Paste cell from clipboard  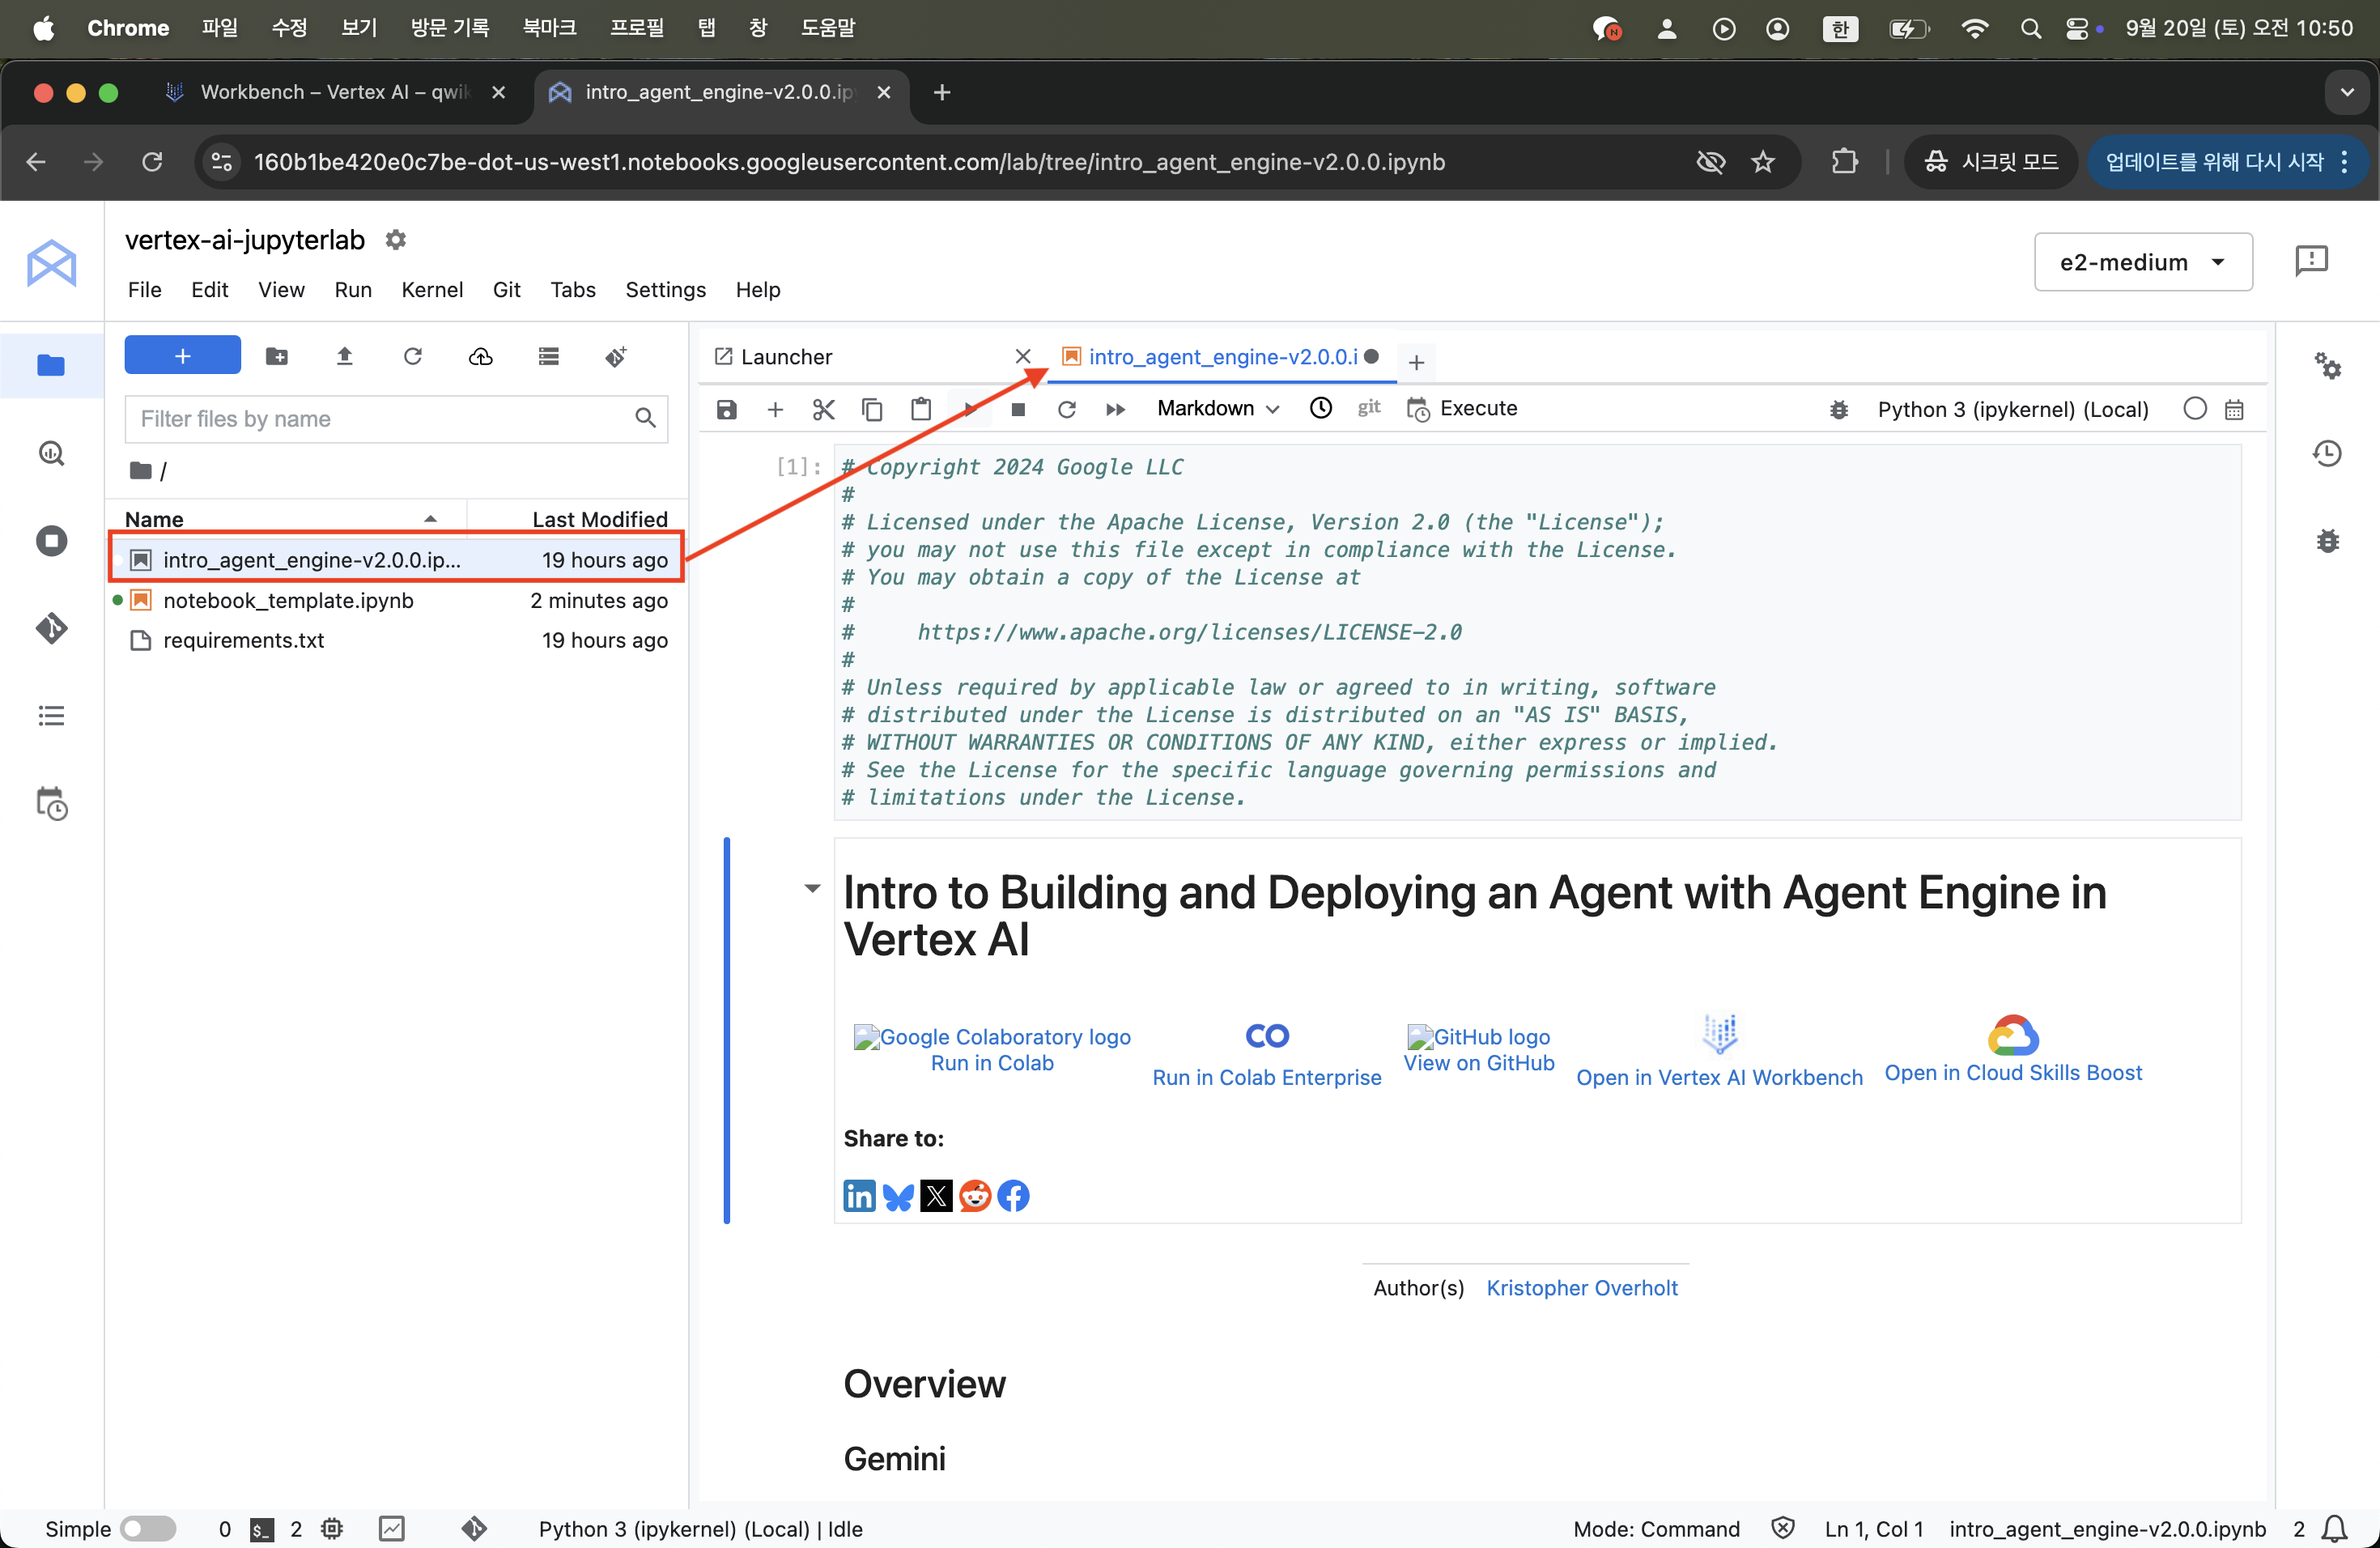click(921, 409)
